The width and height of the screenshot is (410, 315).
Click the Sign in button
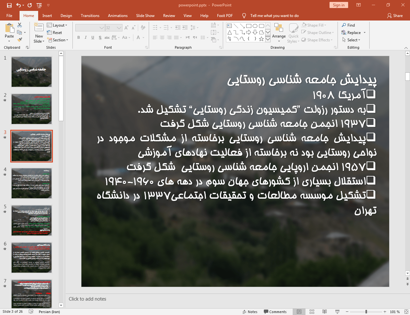tap(339, 5)
